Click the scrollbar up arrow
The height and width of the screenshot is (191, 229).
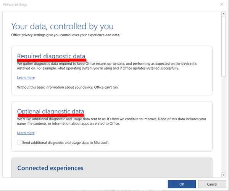pos(224,14)
